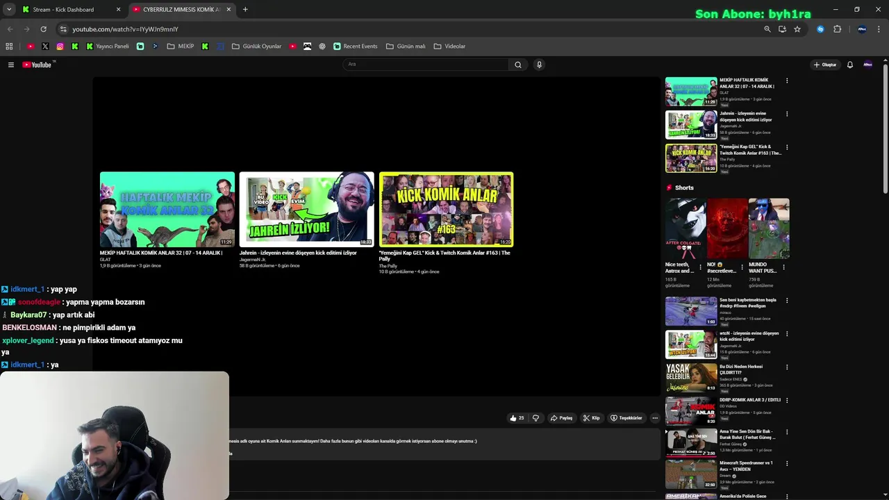This screenshot has height=500, width=889.
Task: Open the ChatGPT bookmark icon
Action: 322,47
